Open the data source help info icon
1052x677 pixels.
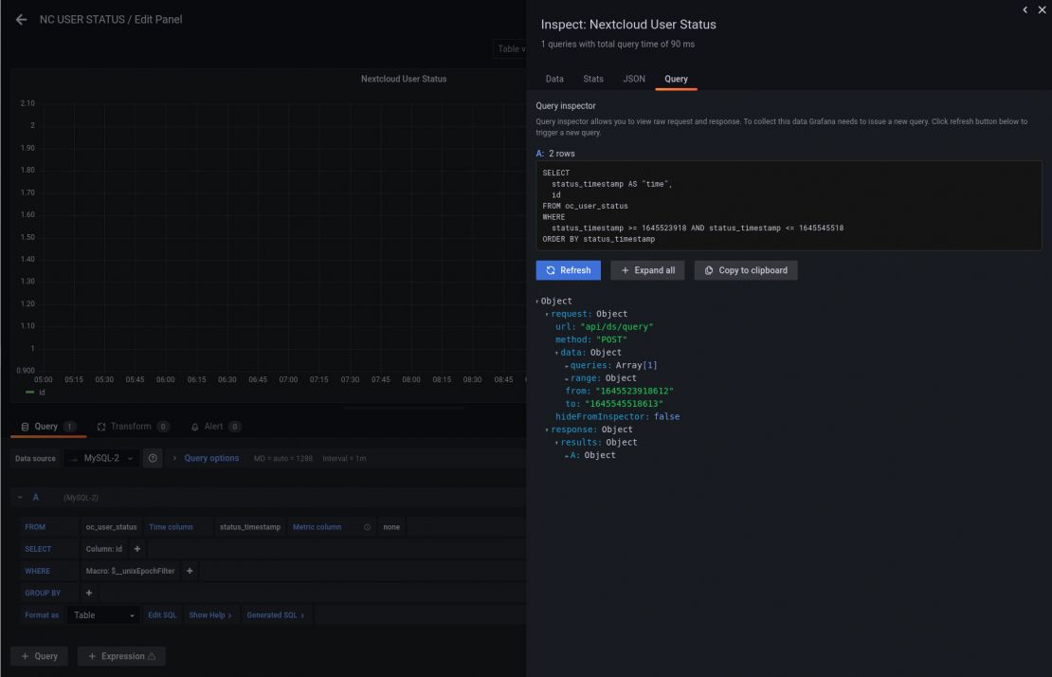[154, 458]
